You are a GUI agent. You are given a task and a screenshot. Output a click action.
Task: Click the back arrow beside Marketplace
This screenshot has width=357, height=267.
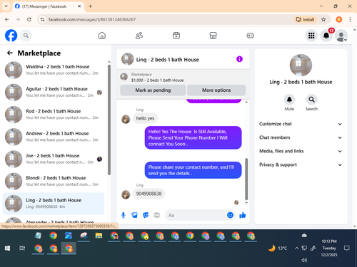coord(10,53)
